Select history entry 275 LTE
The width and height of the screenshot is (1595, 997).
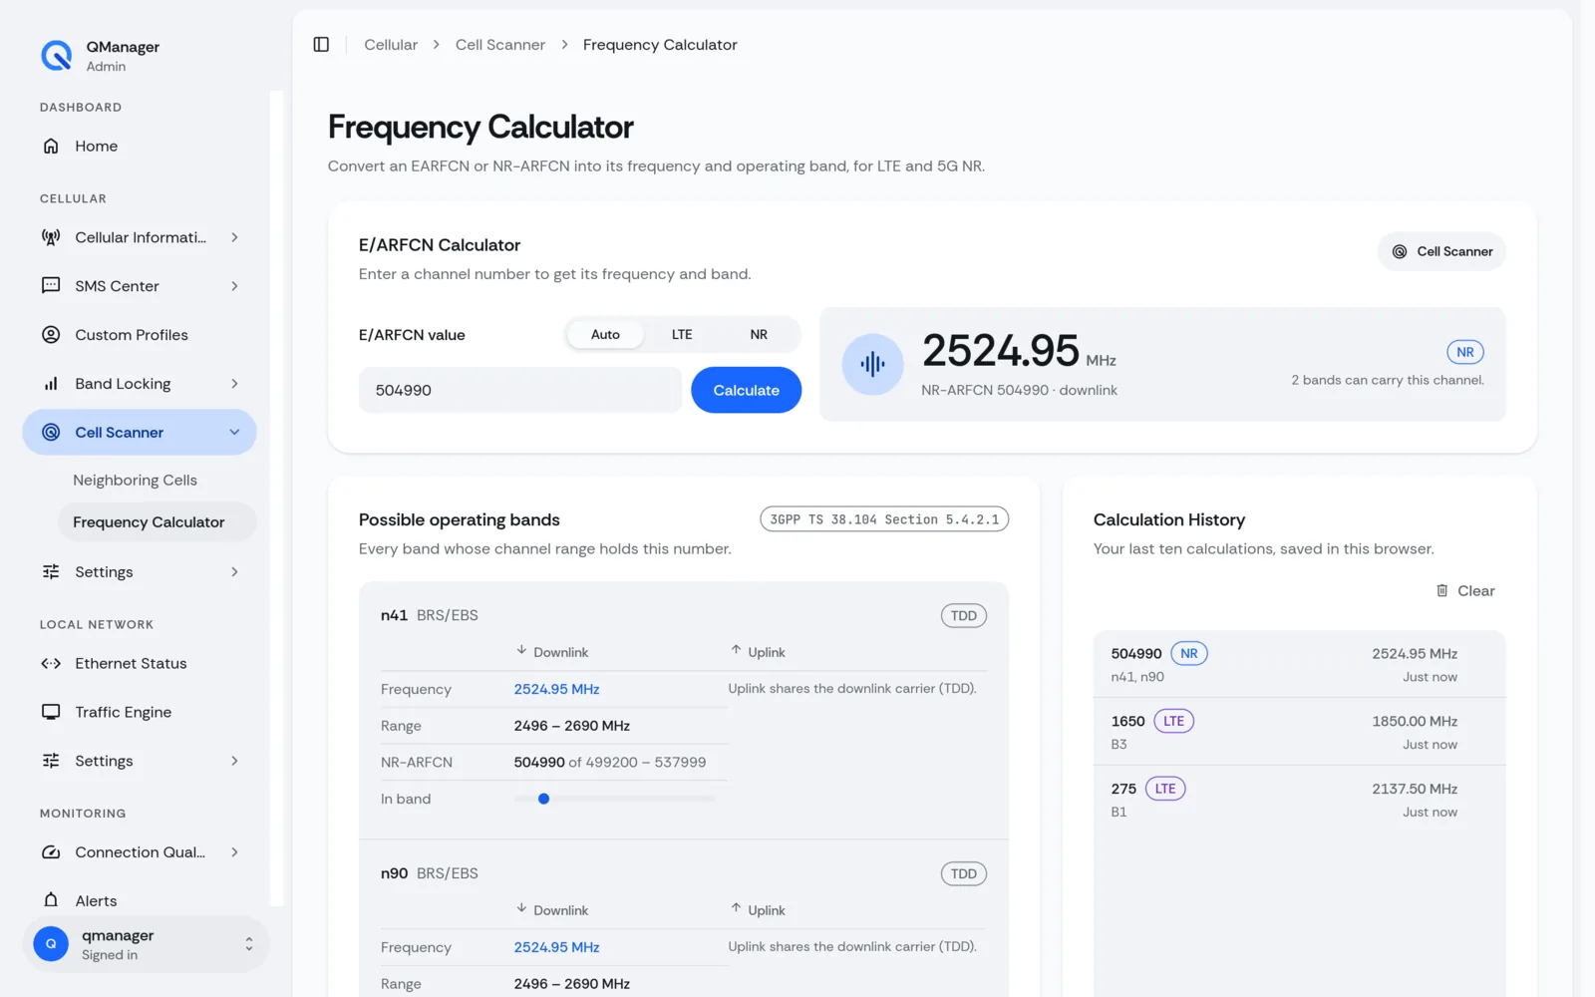(1299, 800)
